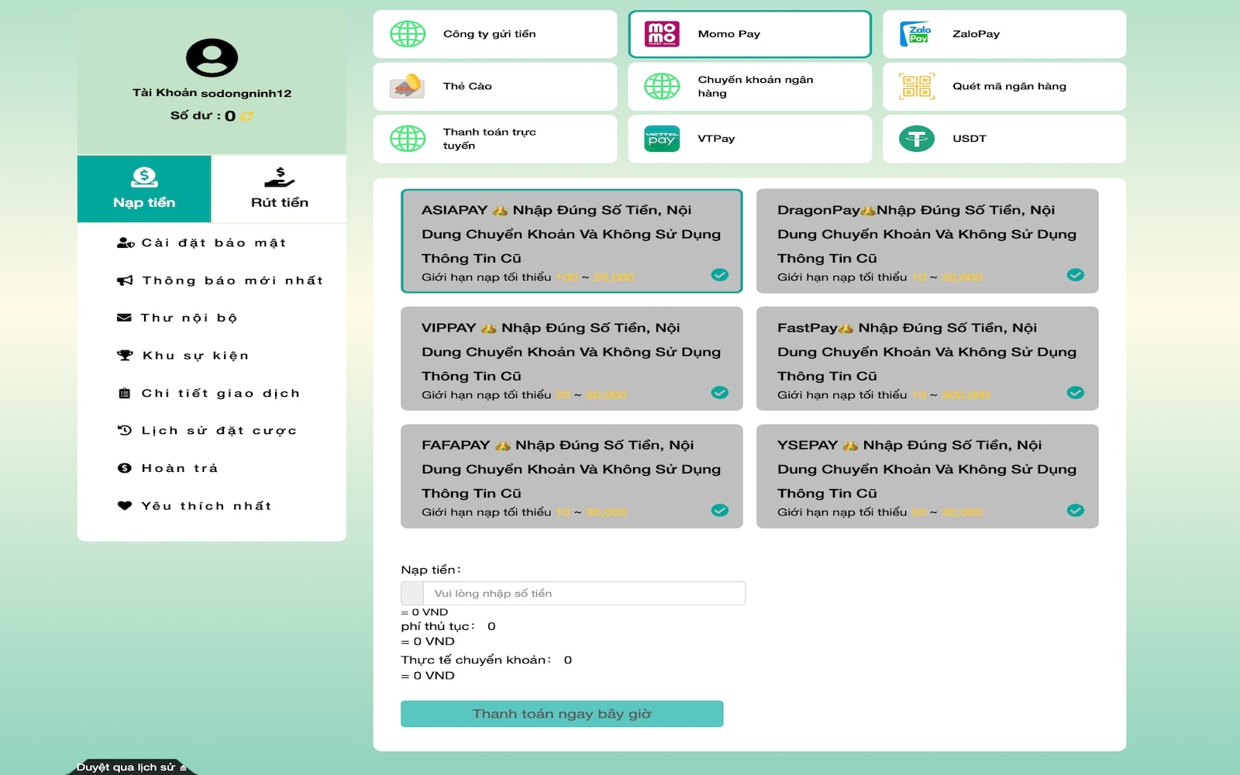Open Hoàn trả rebate page

coord(167,468)
